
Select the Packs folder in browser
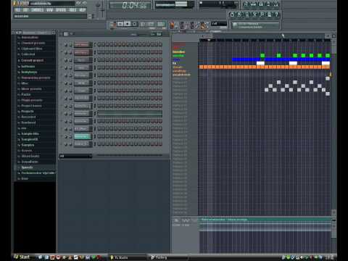pos(26,94)
